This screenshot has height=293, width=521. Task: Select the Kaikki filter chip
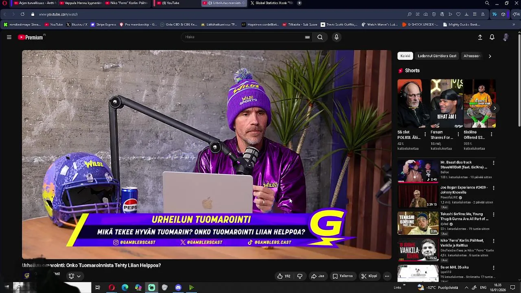click(x=405, y=56)
